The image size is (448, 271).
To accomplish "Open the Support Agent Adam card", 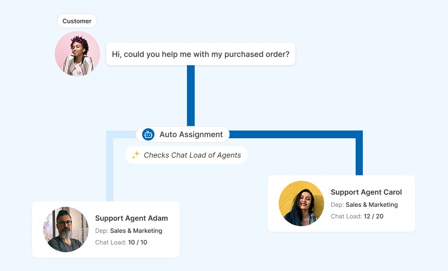I will pos(106,230).
